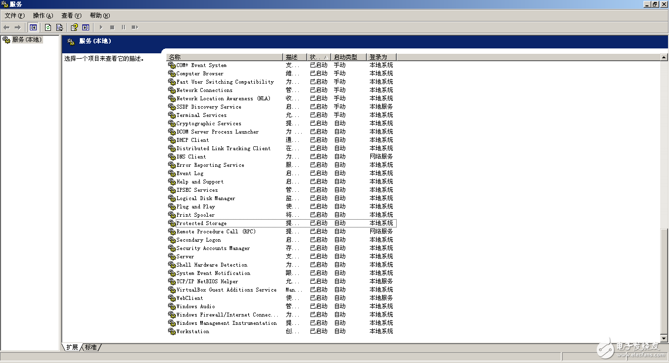Toggle the show/hide console tree icon
Viewport: 669px width, 363px height.
[33, 27]
